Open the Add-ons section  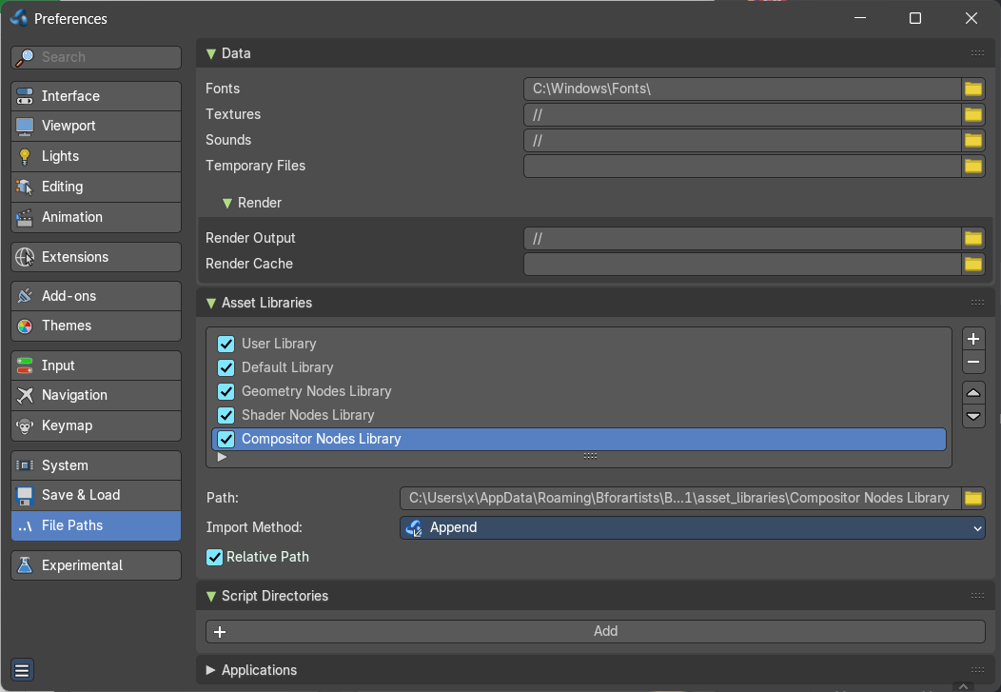96,296
